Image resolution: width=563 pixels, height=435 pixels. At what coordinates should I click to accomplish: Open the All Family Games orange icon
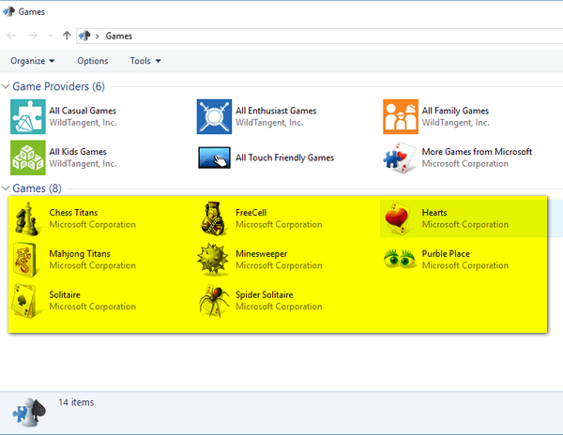click(401, 116)
